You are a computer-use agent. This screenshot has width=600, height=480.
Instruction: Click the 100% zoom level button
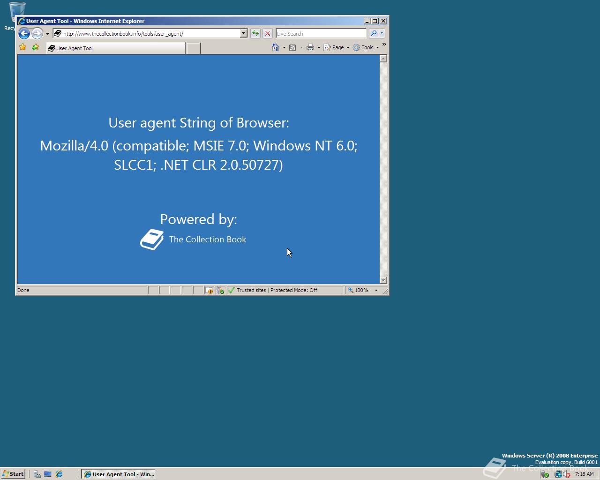coord(358,290)
